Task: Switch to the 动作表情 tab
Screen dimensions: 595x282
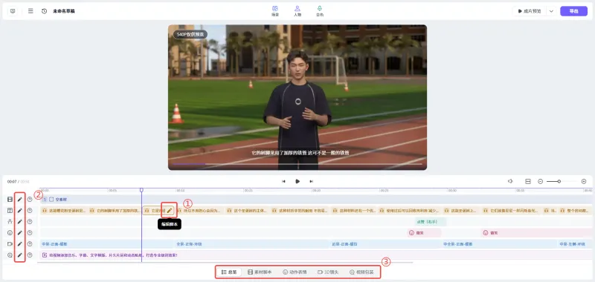Action: (x=295, y=272)
